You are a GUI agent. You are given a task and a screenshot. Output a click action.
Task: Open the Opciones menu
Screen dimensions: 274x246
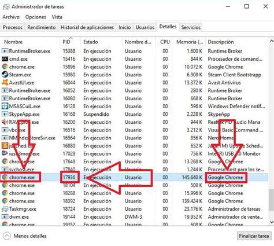click(x=36, y=17)
